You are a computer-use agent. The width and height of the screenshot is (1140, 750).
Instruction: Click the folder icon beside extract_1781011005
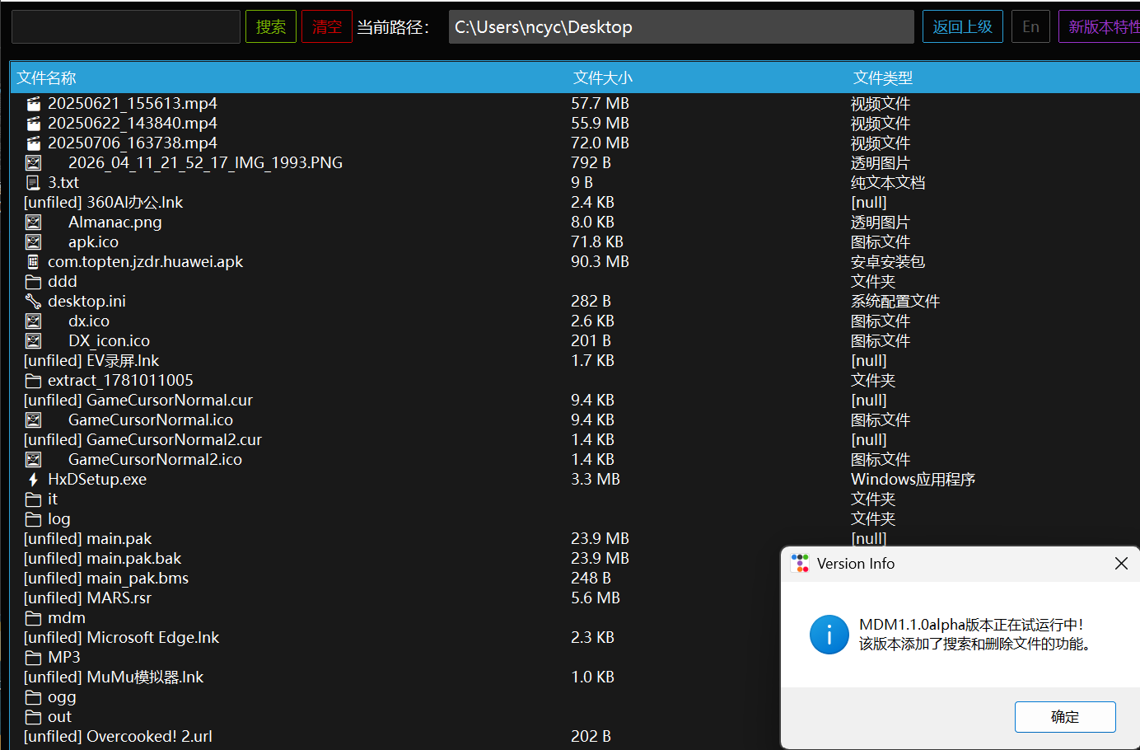[x=33, y=381]
